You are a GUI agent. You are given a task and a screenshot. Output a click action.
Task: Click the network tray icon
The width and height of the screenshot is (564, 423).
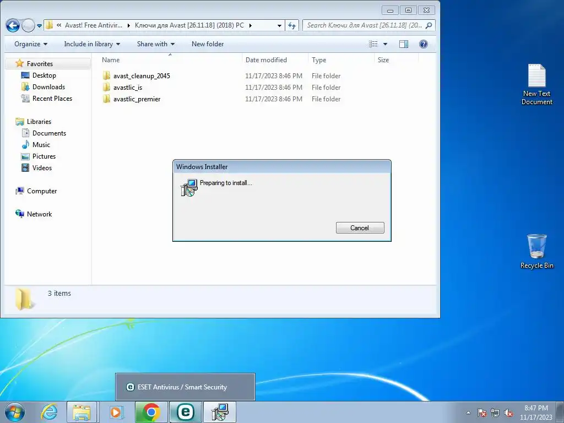tap(495, 413)
